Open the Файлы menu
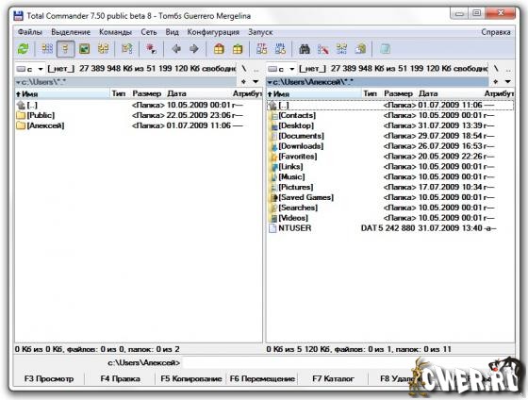Image resolution: width=528 pixels, height=400 pixels. click(x=30, y=32)
